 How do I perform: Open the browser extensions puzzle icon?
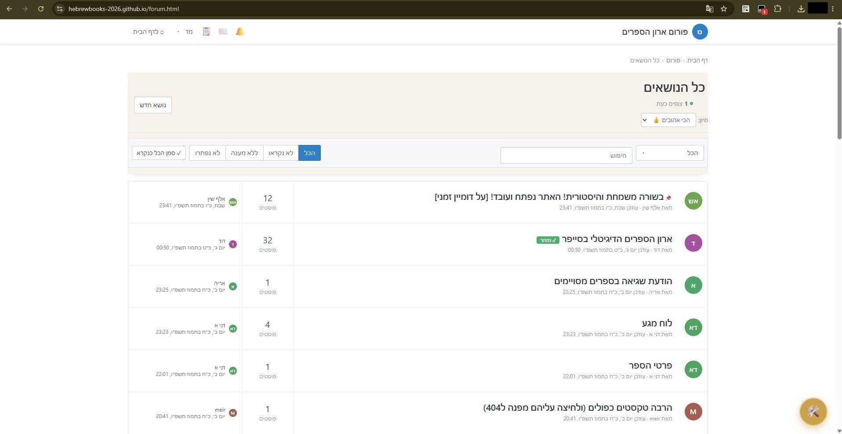click(778, 9)
